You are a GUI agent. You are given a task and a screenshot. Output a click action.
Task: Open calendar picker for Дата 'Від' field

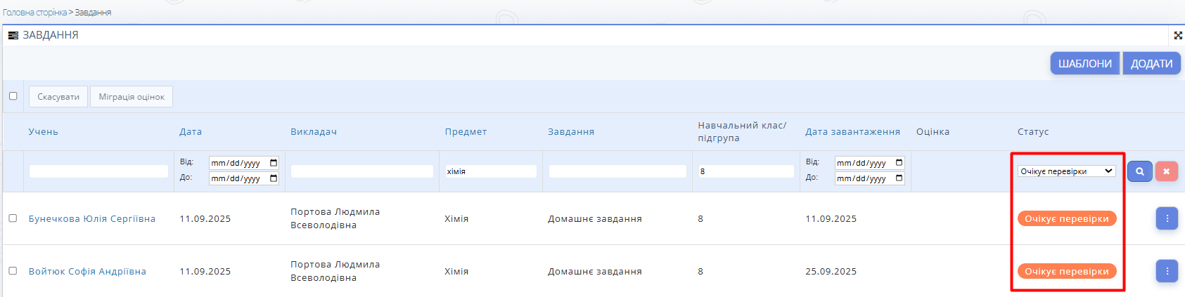click(x=274, y=163)
